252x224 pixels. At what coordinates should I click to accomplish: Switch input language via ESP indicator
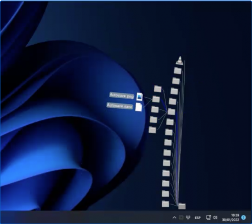point(198,218)
